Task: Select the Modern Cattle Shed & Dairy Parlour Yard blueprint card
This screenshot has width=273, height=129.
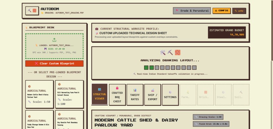Action: tap(39, 94)
